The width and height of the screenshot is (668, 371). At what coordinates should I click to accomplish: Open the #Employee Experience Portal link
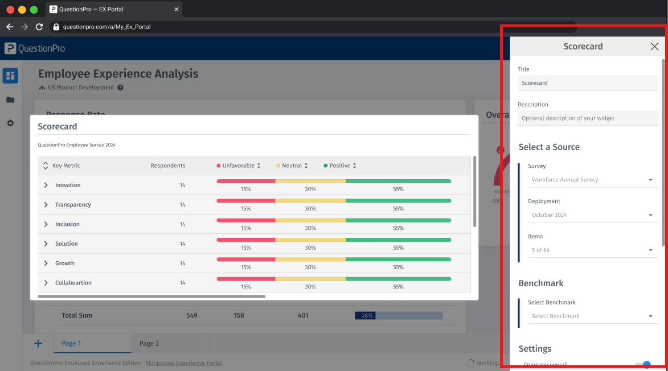(184, 363)
